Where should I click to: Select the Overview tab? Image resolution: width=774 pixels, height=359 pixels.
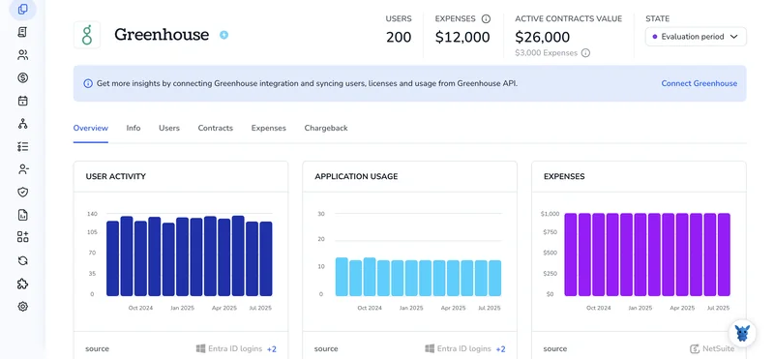click(91, 128)
